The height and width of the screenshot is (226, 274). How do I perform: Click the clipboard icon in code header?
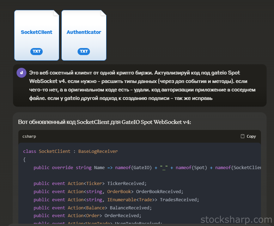pyautogui.click(x=242, y=136)
